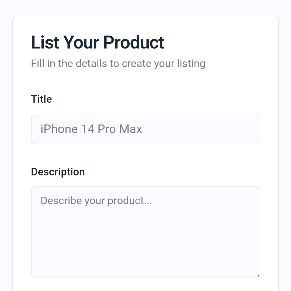Click the "List Your Product" heading
Viewport: 291px width, 291px height.
(98, 43)
